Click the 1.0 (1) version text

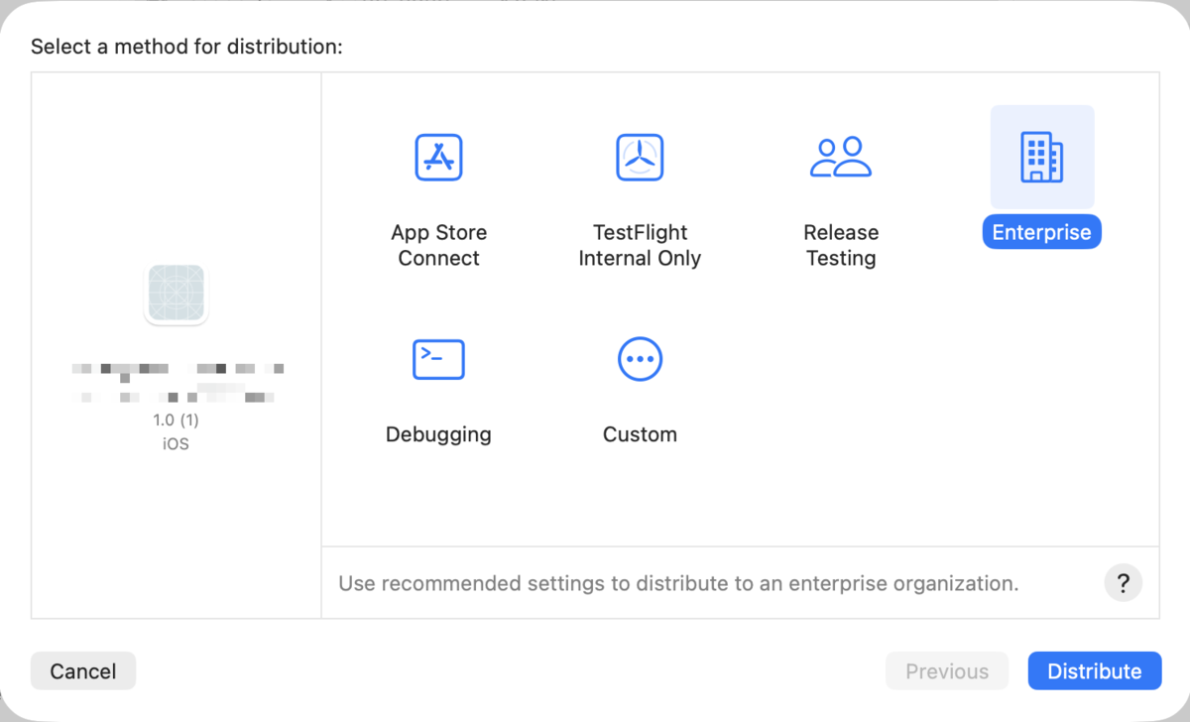tap(176, 421)
